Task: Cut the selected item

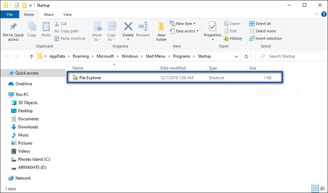Action: click(x=61, y=24)
